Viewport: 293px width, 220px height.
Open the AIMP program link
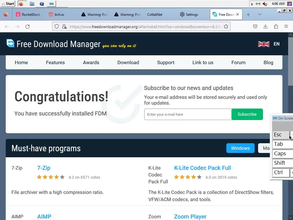click(x=44, y=217)
